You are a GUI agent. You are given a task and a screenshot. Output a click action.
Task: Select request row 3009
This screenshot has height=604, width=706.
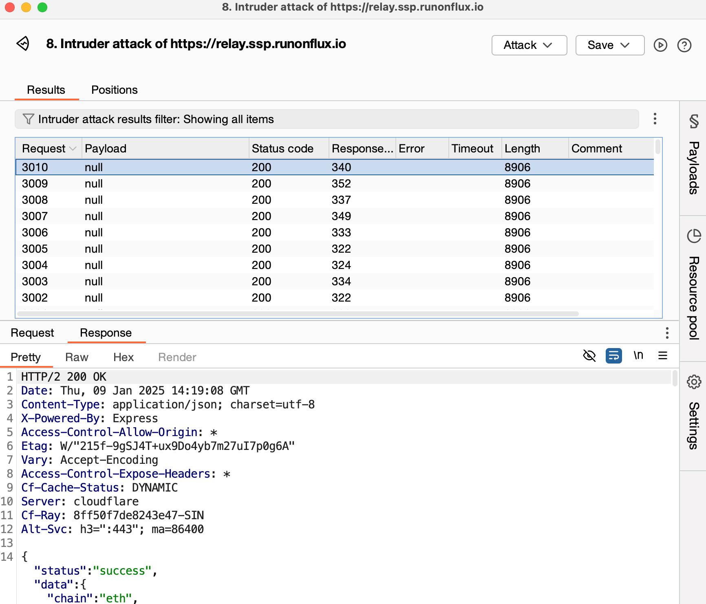pyautogui.click(x=335, y=183)
